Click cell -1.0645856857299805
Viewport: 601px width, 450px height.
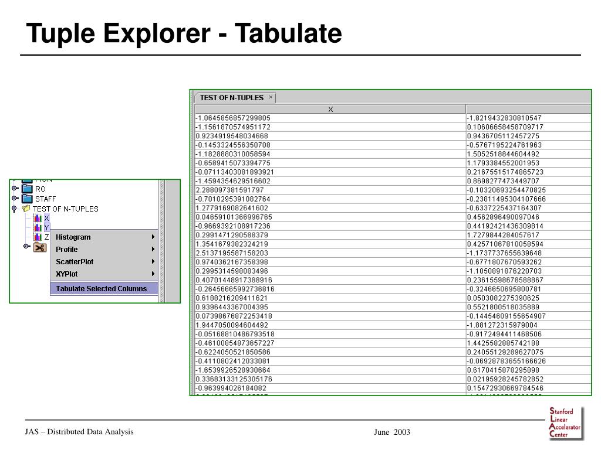(330, 118)
